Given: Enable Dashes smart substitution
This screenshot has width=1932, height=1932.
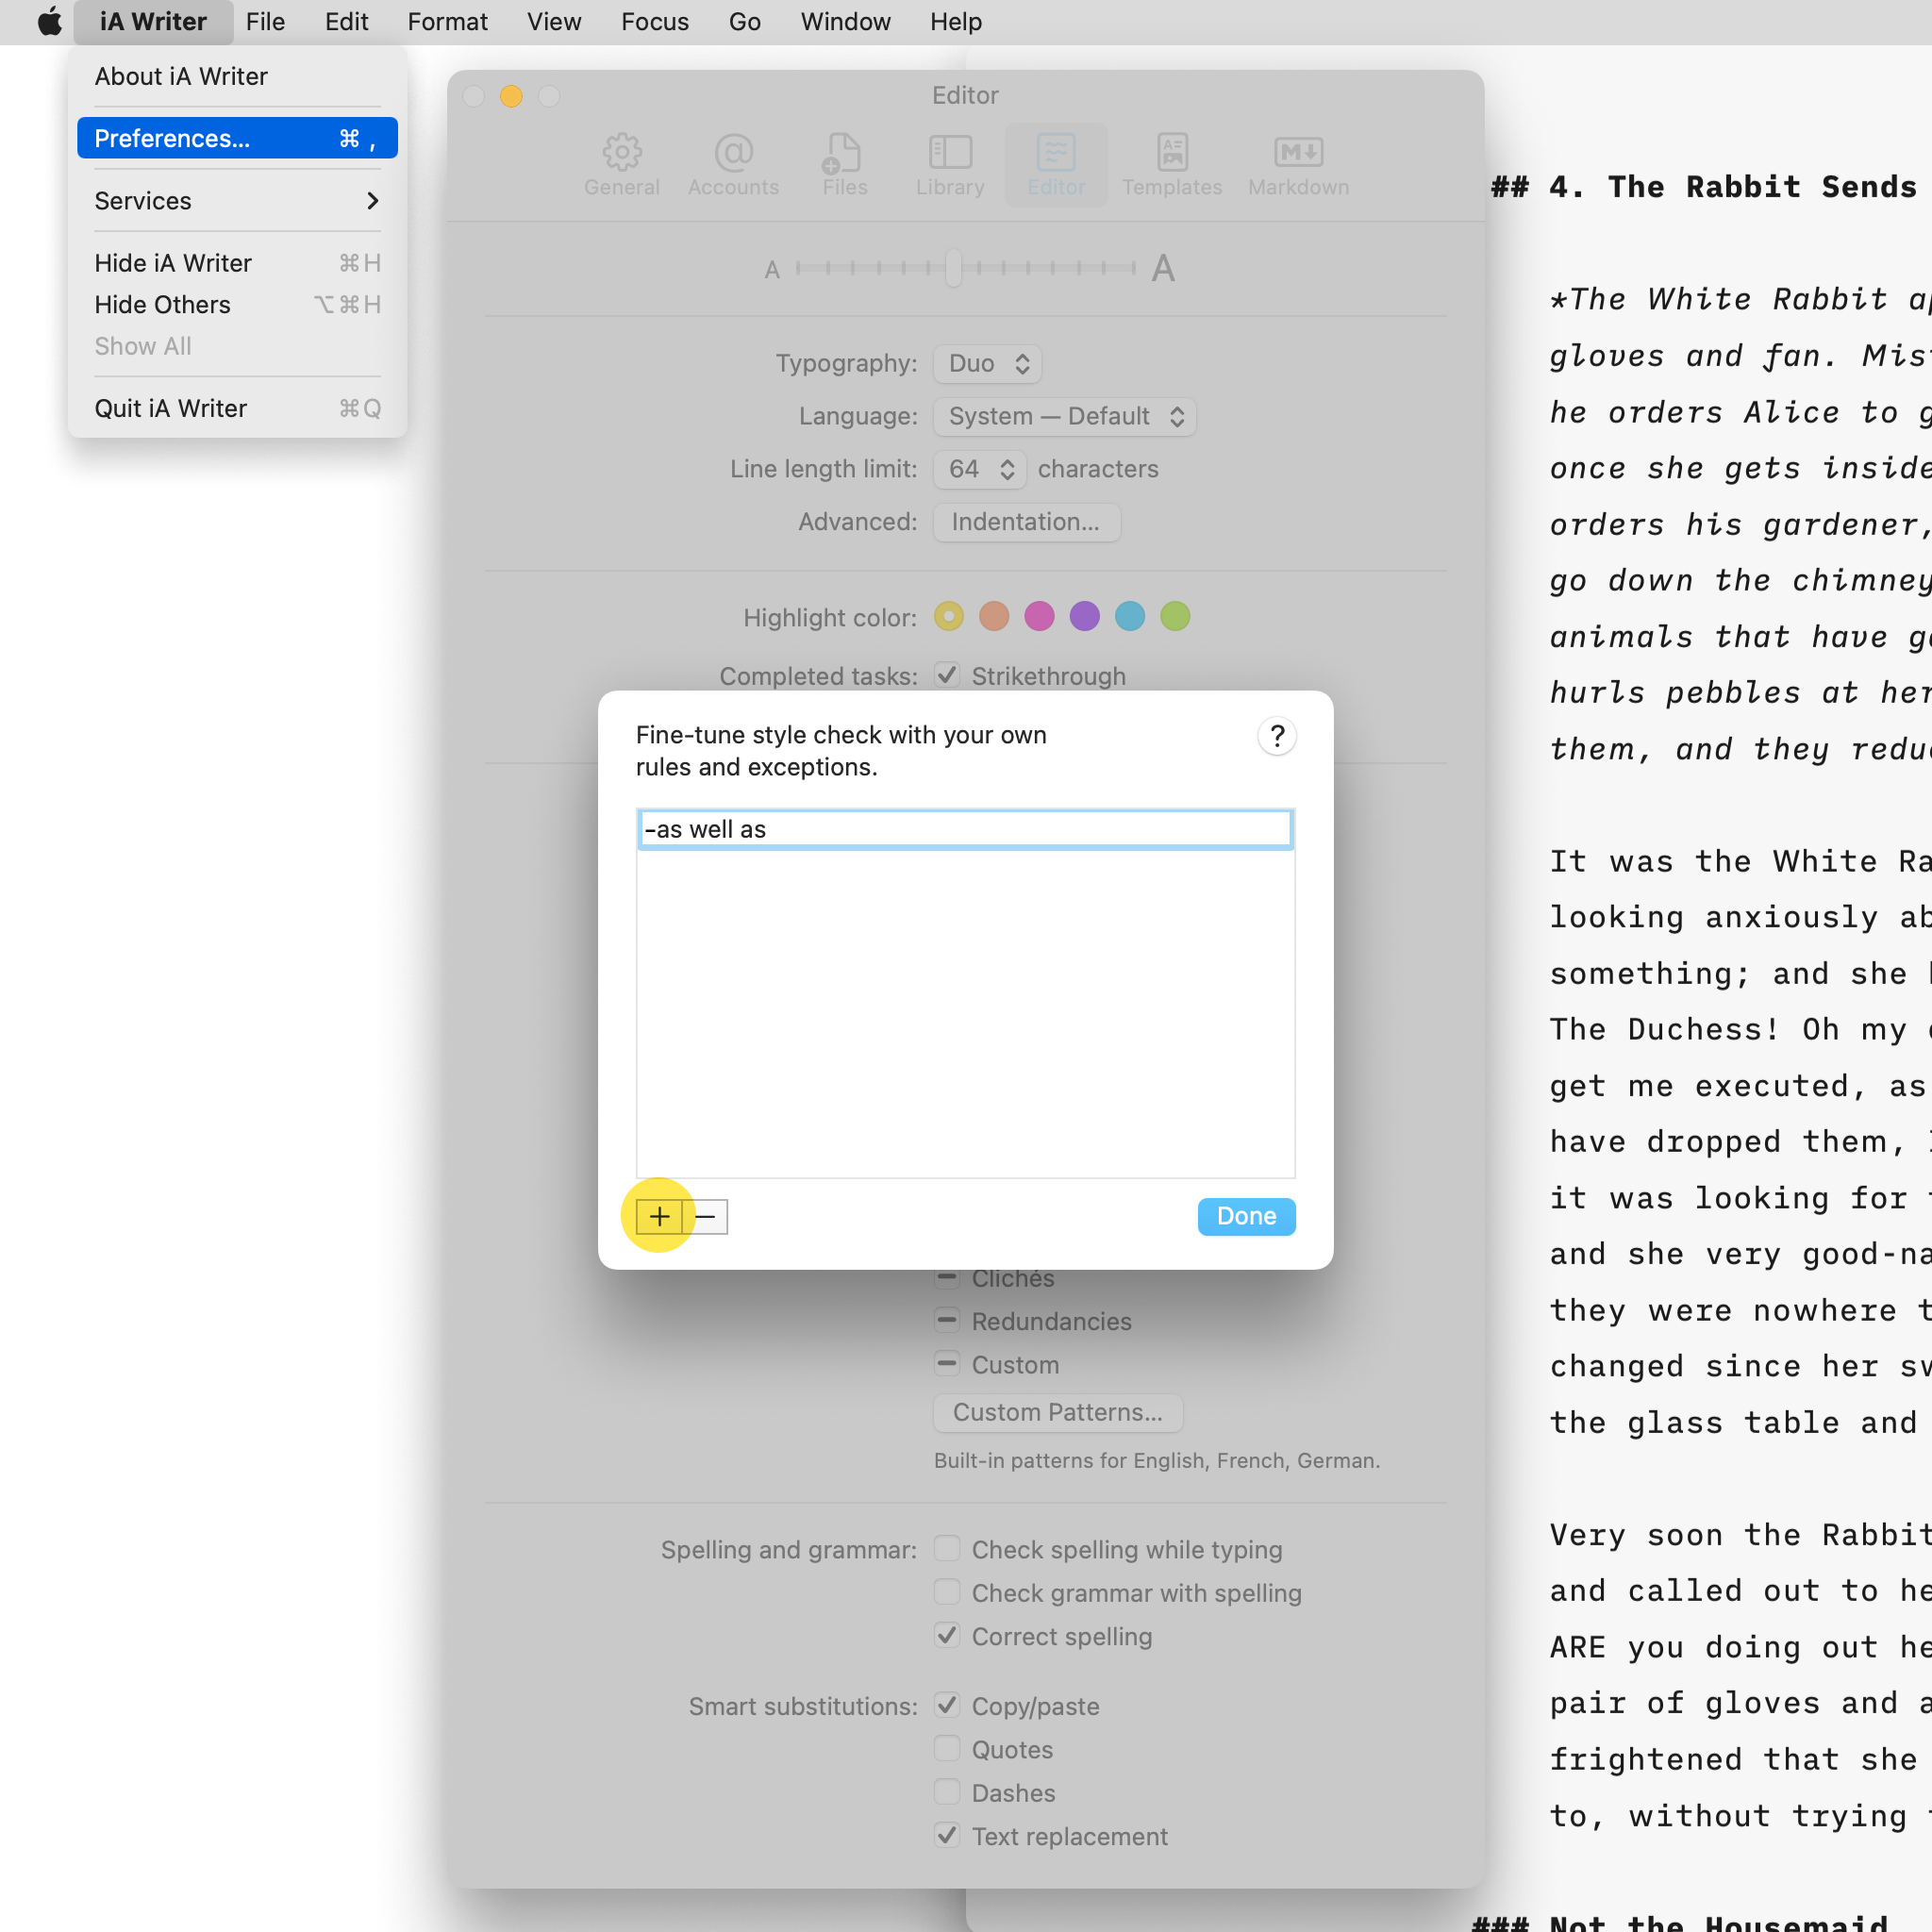Looking at the screenshot, I should coord(947,1791).
